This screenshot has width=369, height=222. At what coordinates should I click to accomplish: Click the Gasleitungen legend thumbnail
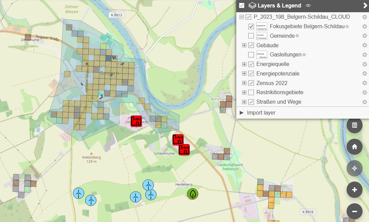pyautogui.click(x=262, y=55)
